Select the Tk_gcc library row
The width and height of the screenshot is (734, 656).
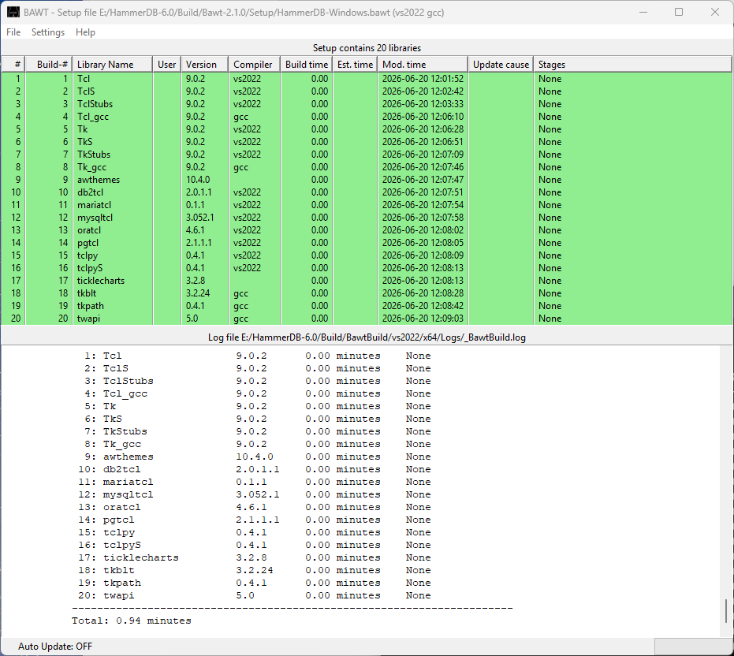tap(367, 167)
